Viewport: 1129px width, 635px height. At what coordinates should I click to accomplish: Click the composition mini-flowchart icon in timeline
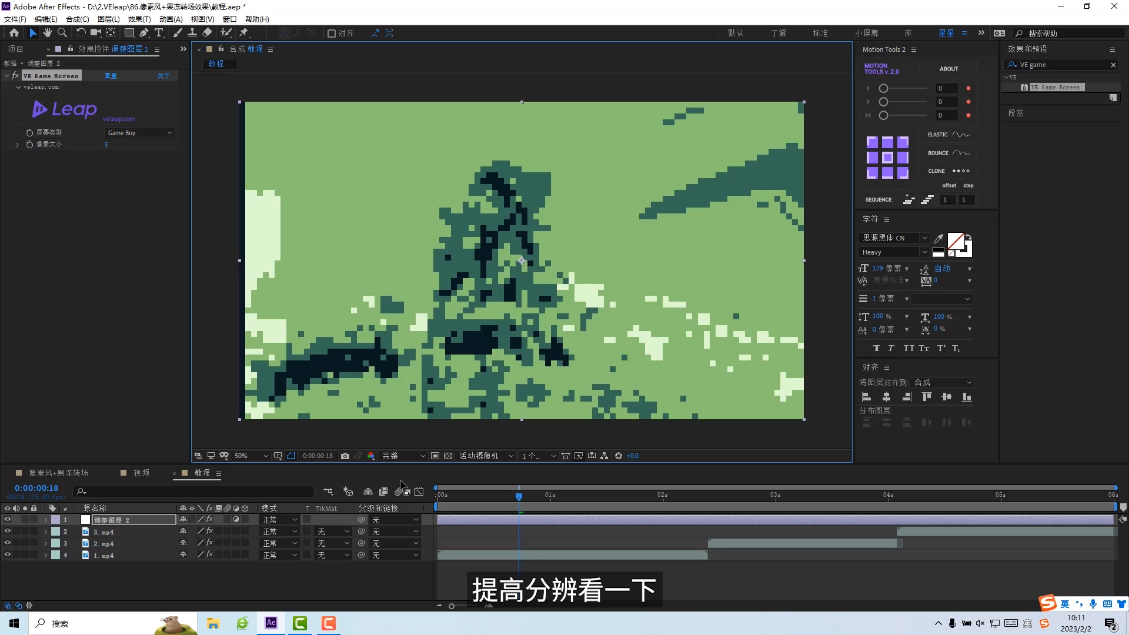pyautogui.click(x=328, y=492)
